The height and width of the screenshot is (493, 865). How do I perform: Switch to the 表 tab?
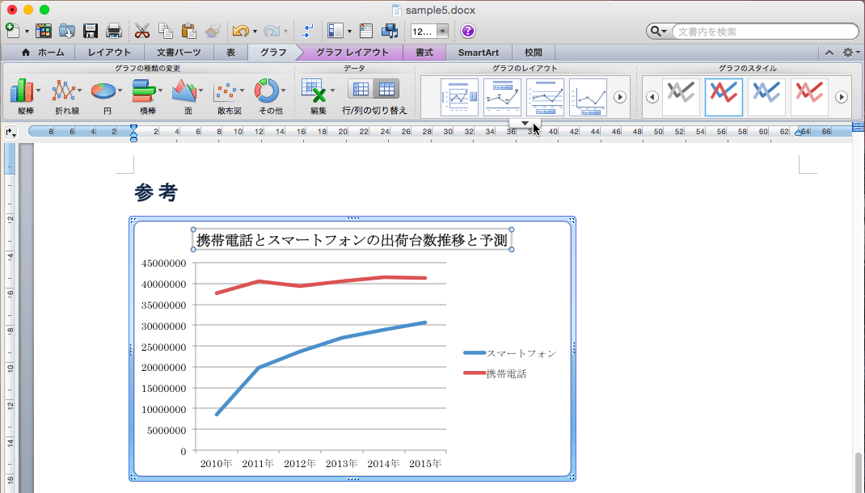coord(230,53)
